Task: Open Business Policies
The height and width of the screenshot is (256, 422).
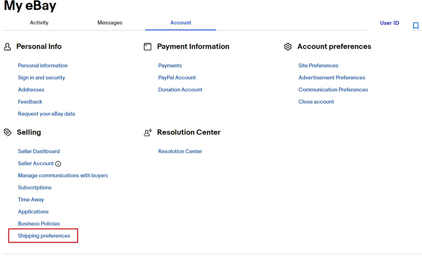Action: coord(39,224)
